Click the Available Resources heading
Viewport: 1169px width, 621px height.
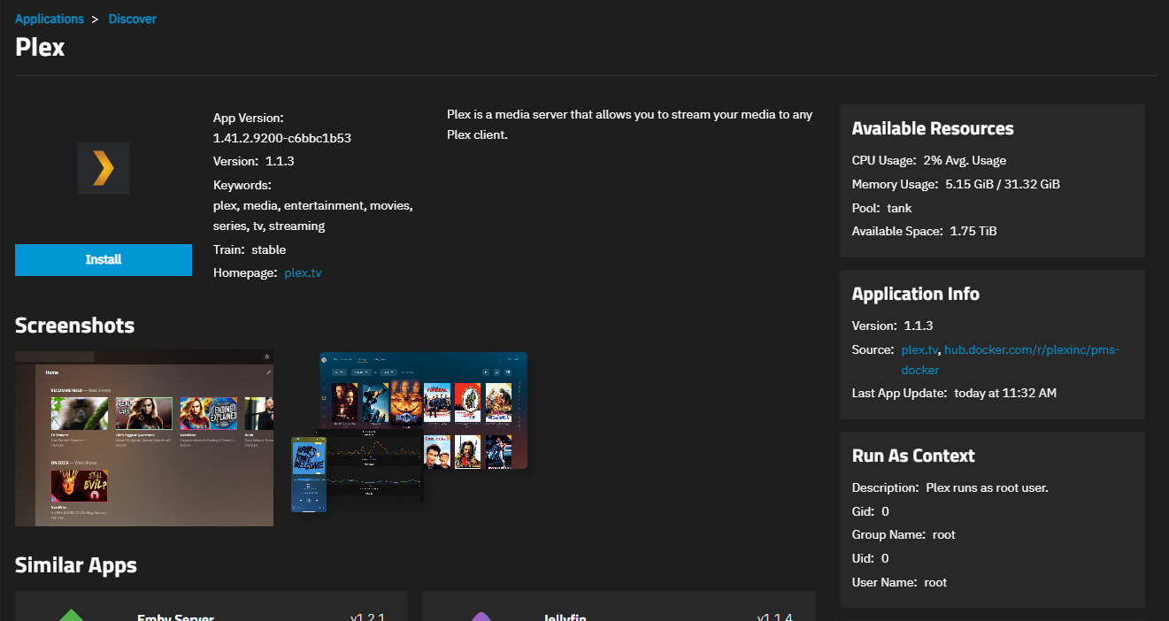[933, 128]
